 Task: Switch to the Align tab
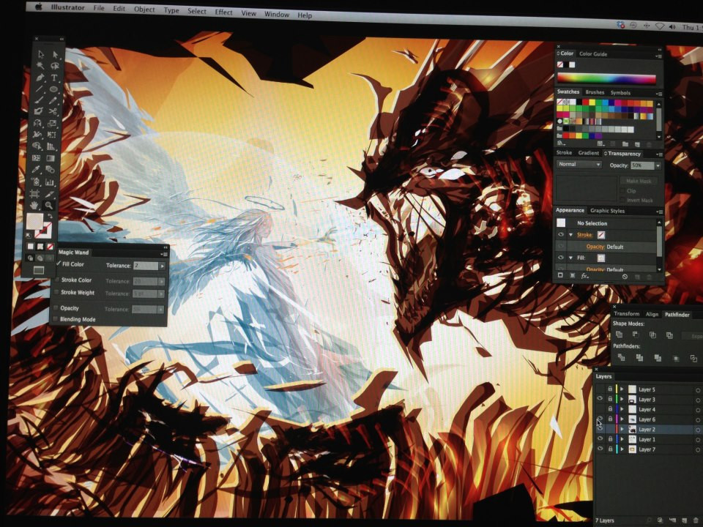pyautogui.click(x=652, y=314)
